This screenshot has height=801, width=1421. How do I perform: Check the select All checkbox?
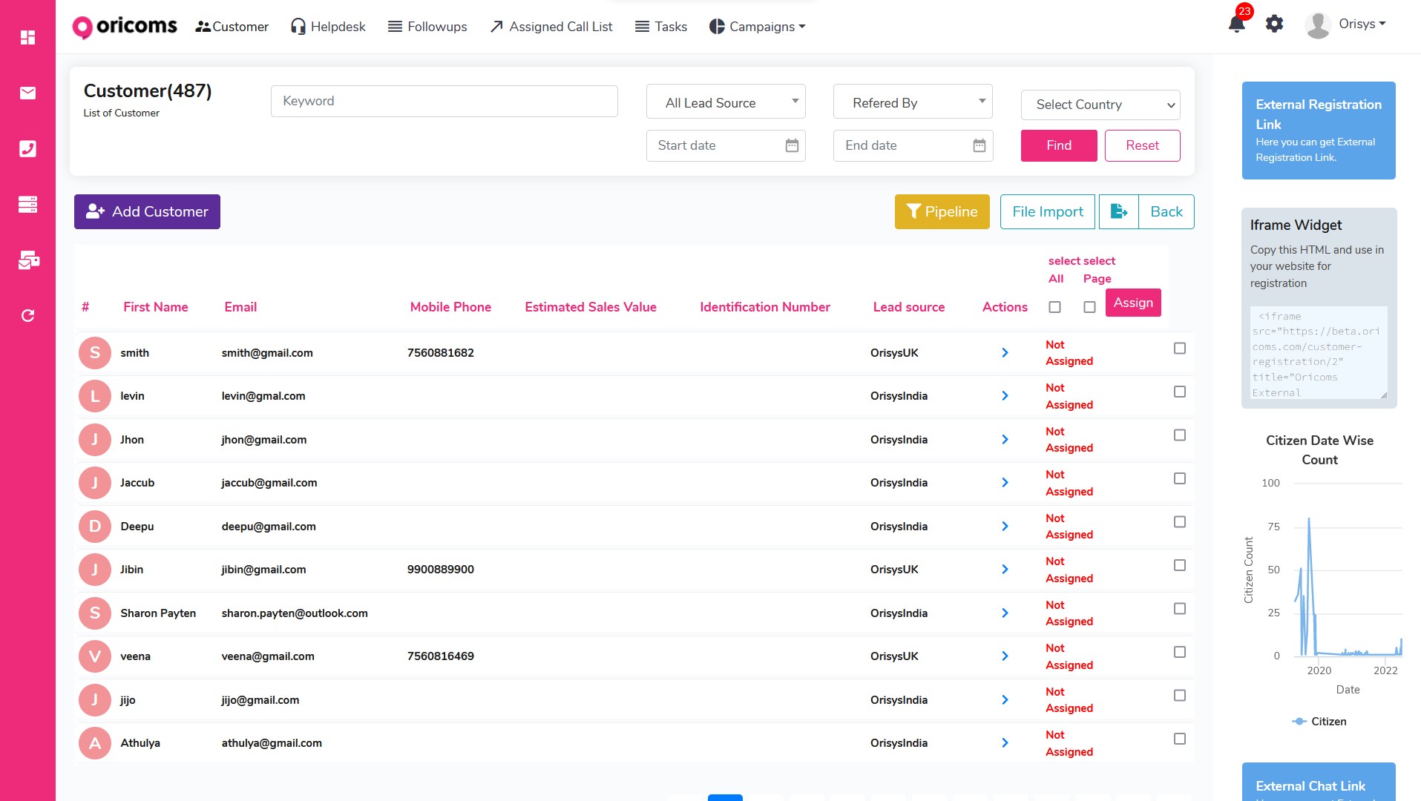pos(1054,307)
